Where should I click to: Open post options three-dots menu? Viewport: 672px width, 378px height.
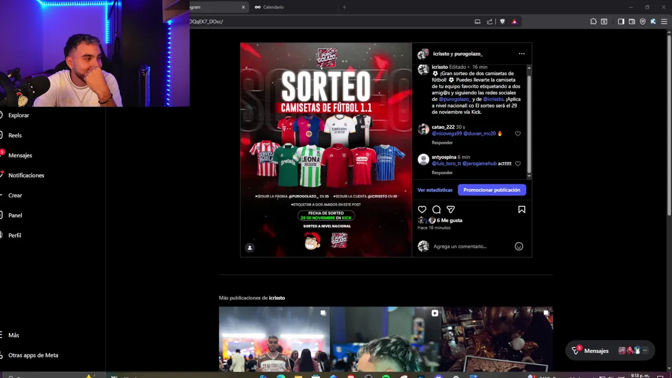[x=521, y=54]
